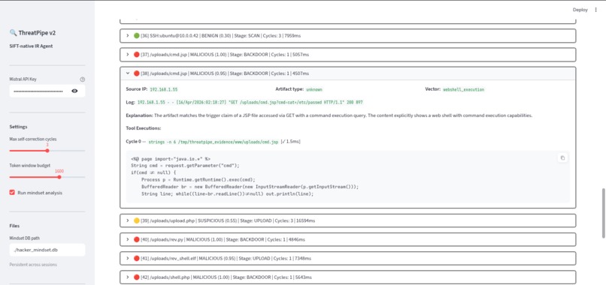Edit the Mindset DB path field
Screen dimensions: 606x285
47,250
